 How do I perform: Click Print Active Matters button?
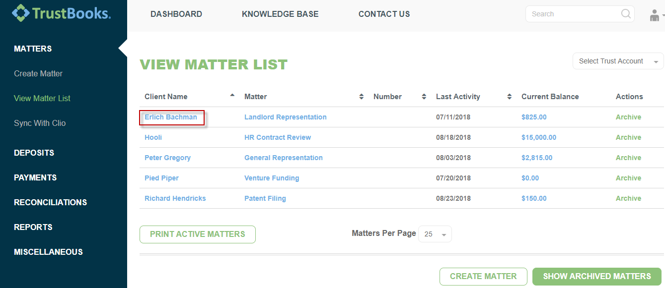198,234
